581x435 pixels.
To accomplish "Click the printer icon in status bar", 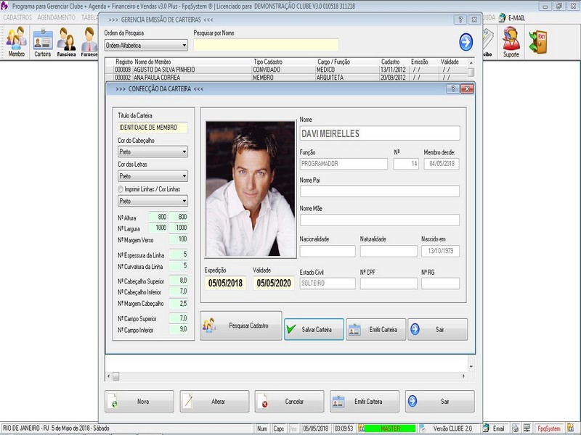I will click(515, 428).
